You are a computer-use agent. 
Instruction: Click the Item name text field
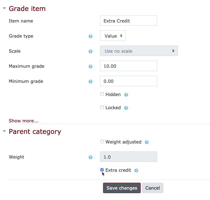(129, 21)
